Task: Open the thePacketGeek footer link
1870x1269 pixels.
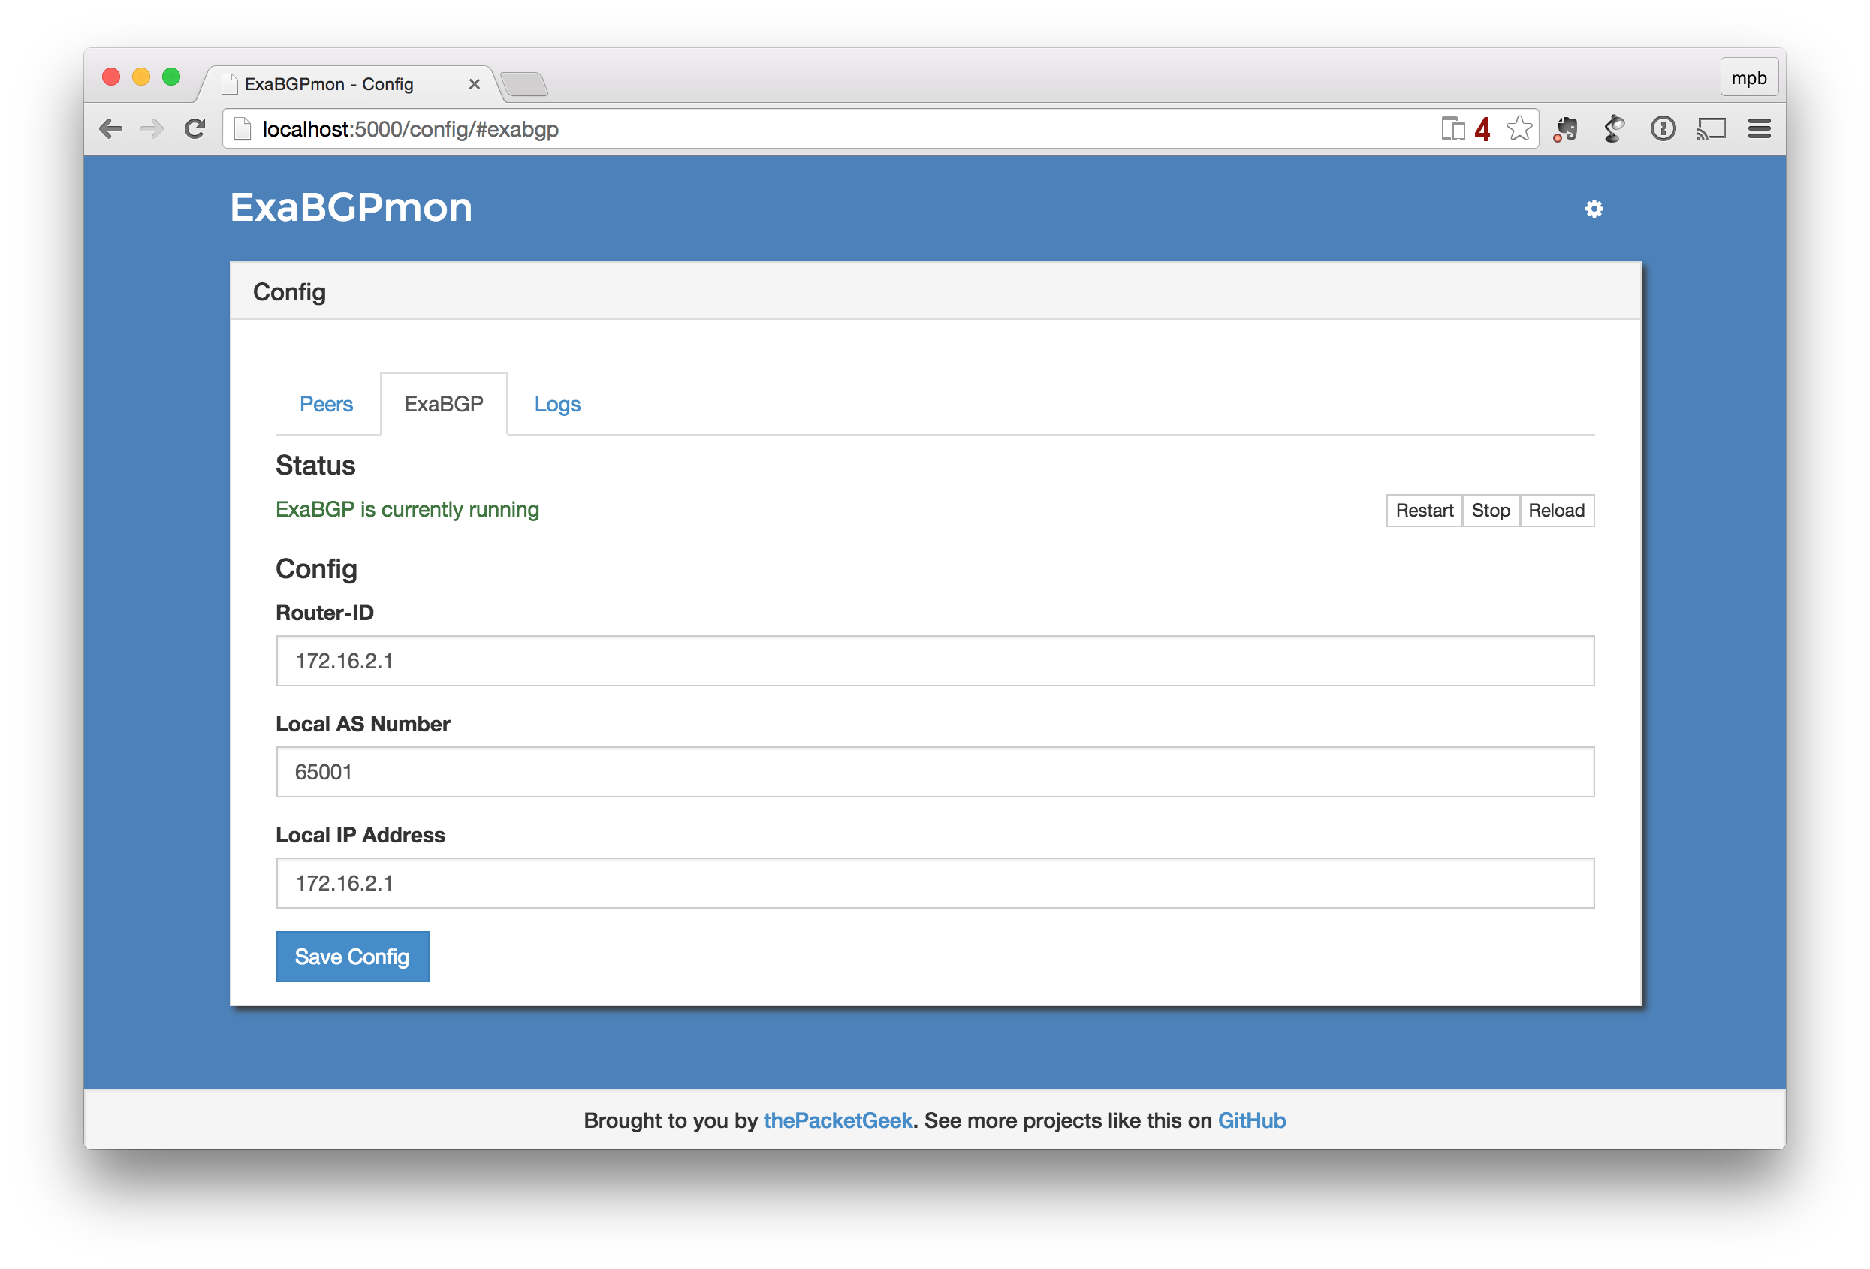Action: tap(837, 1120)
